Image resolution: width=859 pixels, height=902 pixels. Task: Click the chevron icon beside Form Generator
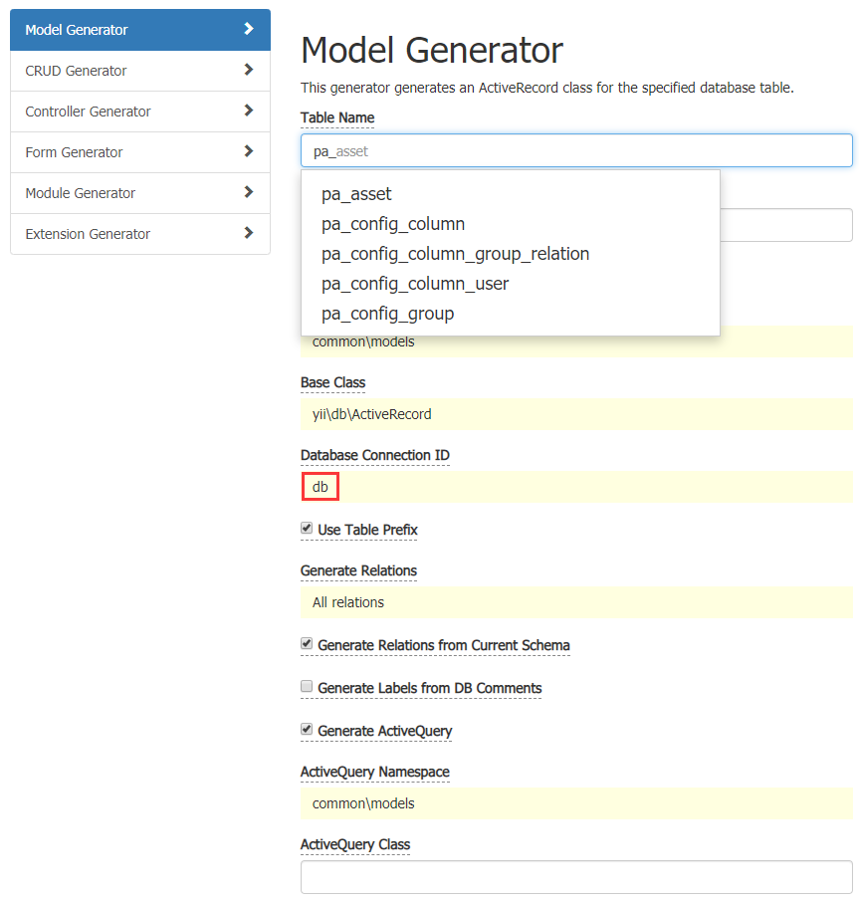click(249, 151)
